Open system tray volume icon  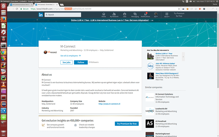tap(194, 1)
